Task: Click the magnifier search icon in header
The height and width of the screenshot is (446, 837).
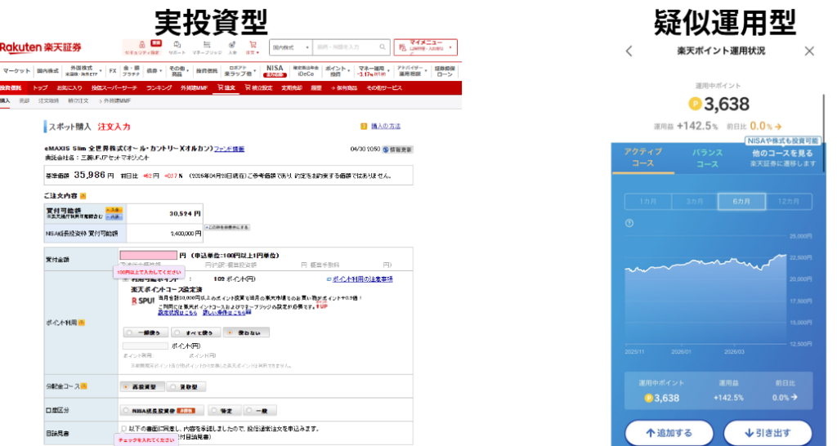Action: [383, 47]
